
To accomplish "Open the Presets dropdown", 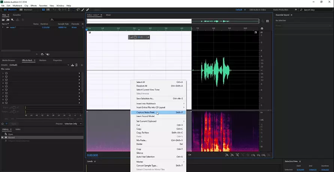I will 38,65.
